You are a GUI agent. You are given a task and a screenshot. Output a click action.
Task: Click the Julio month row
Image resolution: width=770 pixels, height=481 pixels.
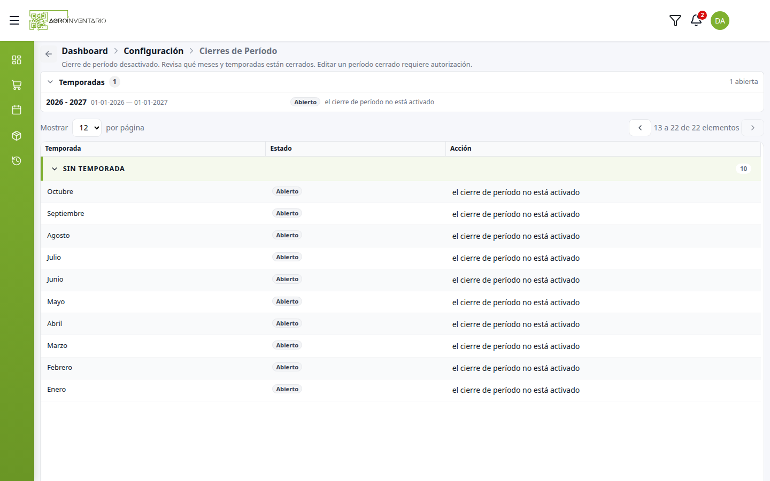tap(401, 258)
